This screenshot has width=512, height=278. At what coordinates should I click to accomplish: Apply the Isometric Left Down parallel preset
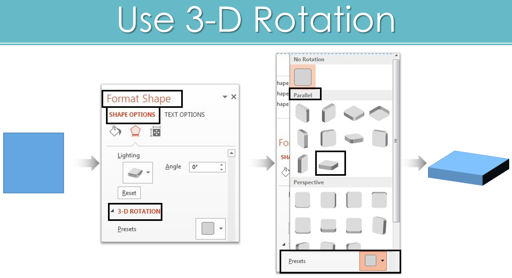(x=303, y=113)
